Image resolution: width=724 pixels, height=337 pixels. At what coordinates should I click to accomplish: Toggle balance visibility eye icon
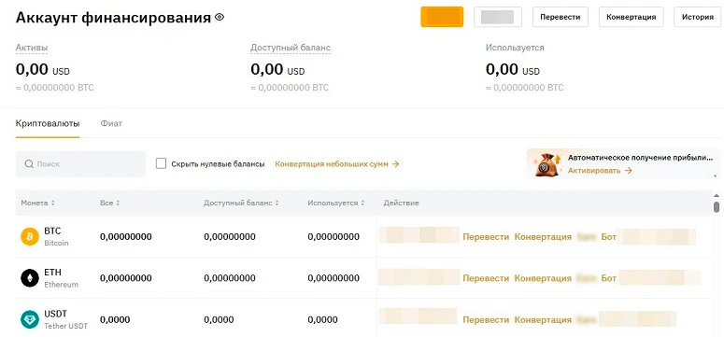220,18
